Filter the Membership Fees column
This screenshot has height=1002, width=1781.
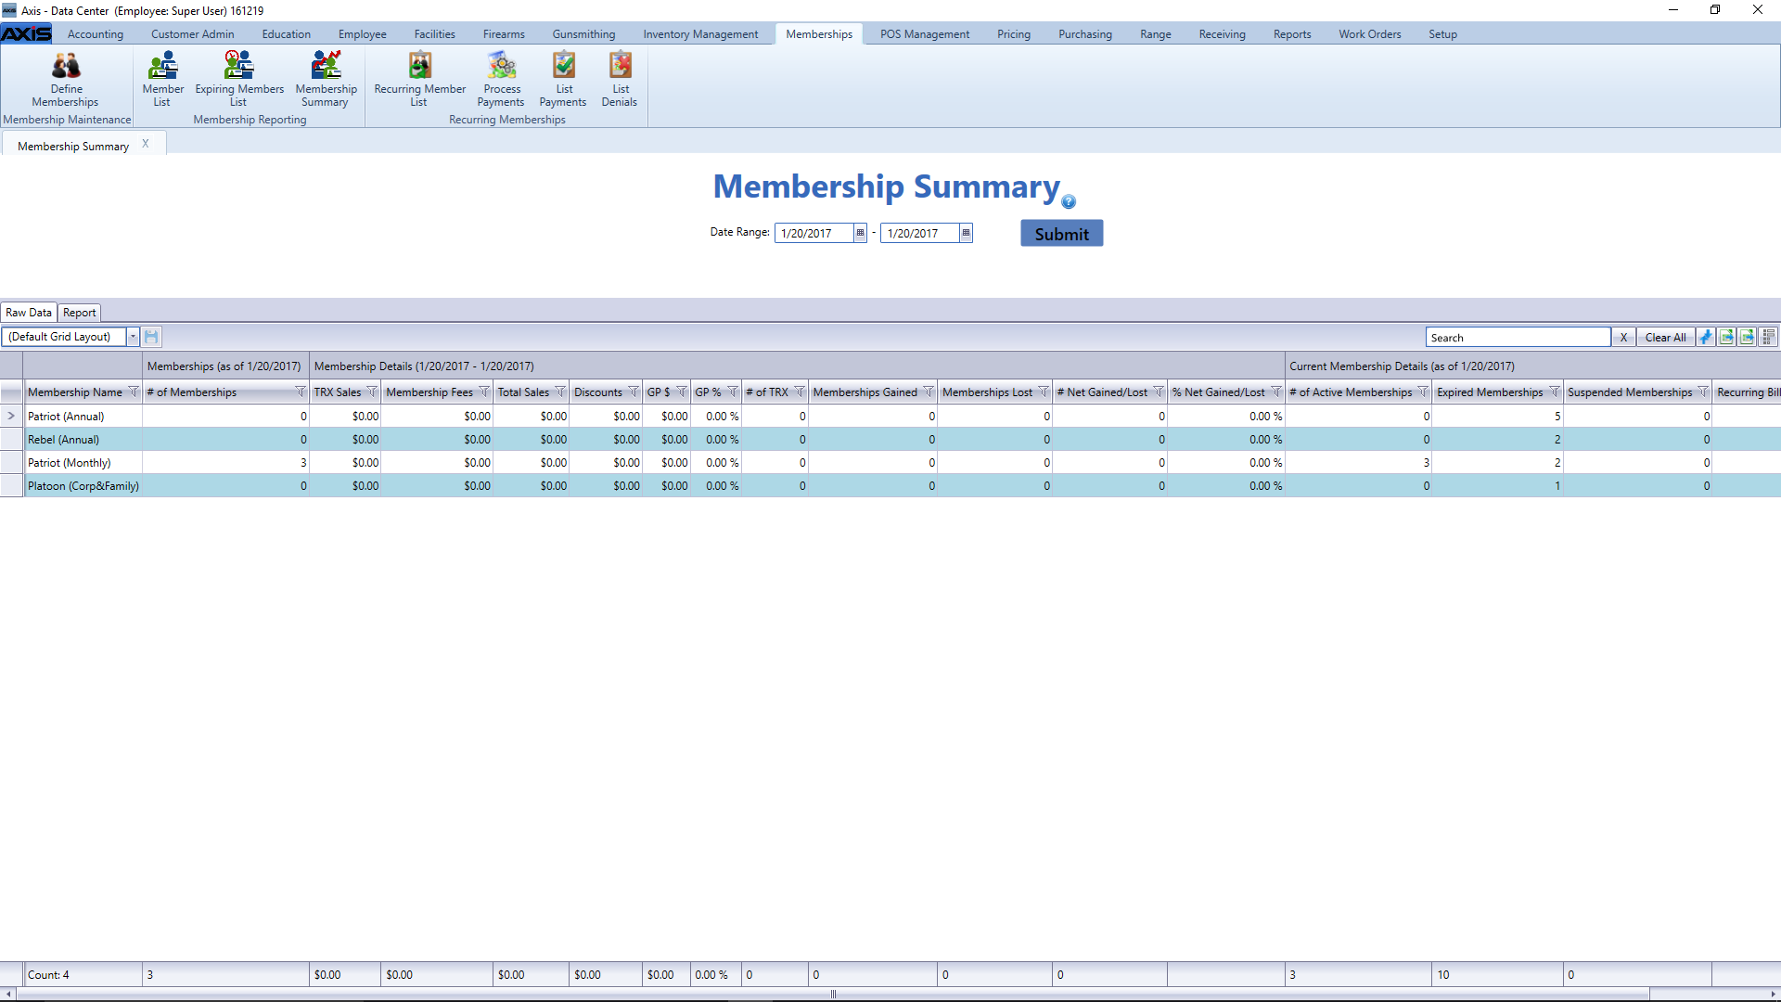pyautogui.click(x=484, y=392)
